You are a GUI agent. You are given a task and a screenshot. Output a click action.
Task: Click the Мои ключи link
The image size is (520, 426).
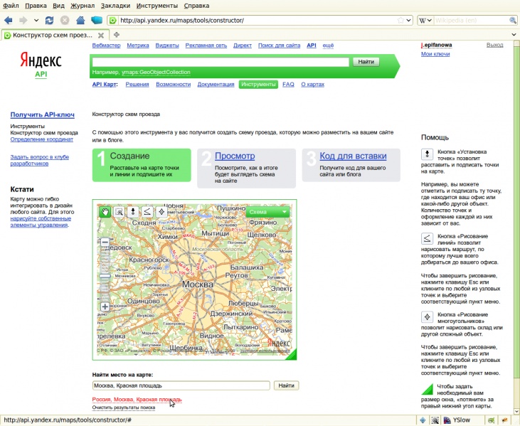(x=435, y=54)
